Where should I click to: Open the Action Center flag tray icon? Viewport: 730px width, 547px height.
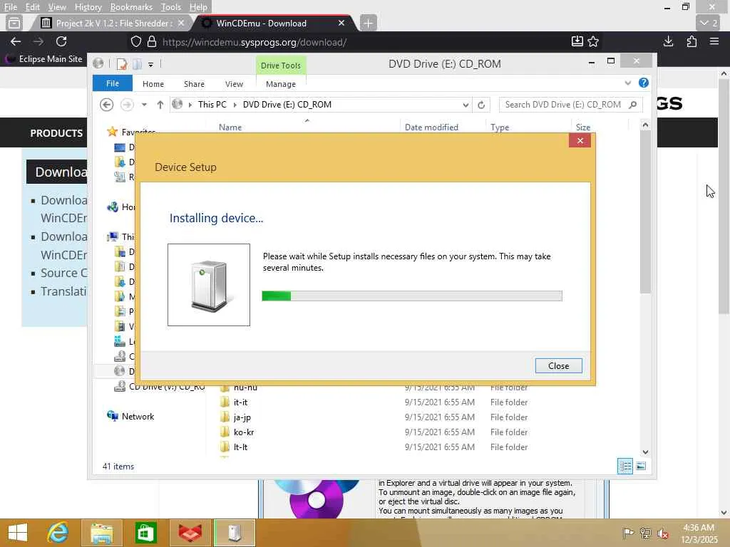pos(628,533)
